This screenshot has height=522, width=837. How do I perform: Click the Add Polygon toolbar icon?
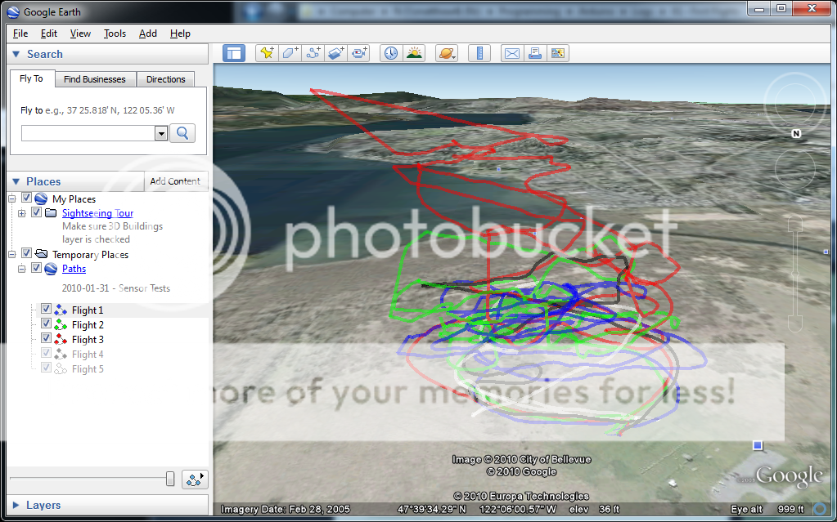290,53
